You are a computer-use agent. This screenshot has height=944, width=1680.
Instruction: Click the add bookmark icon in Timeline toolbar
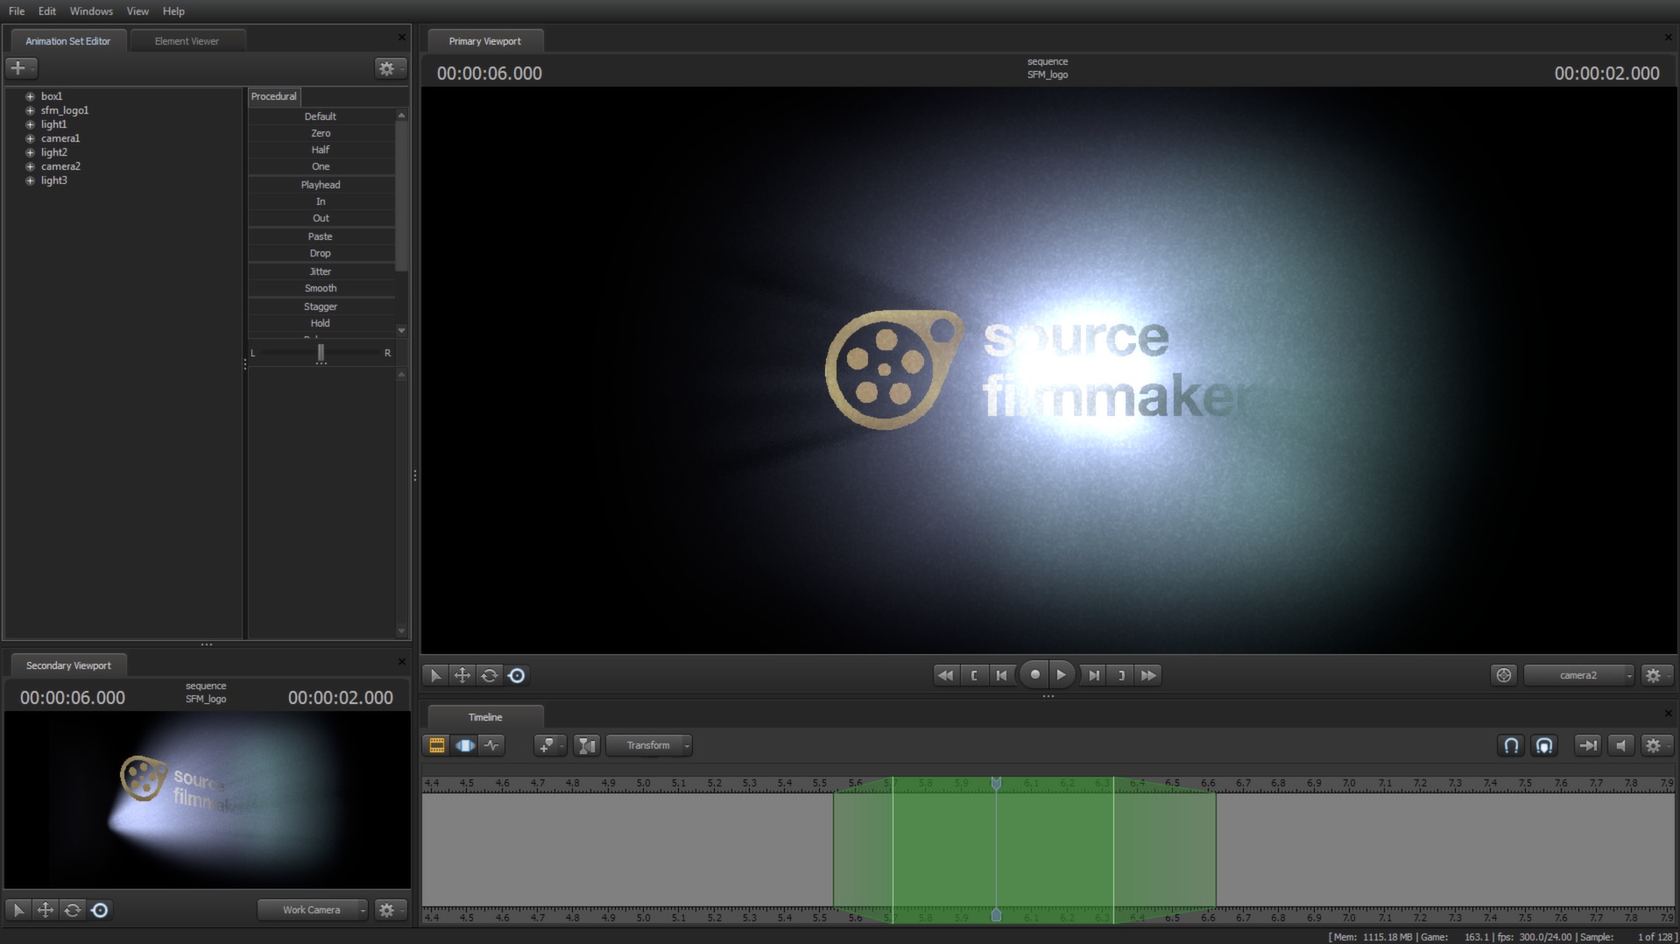pyautogui.click(x=547, y=745)
